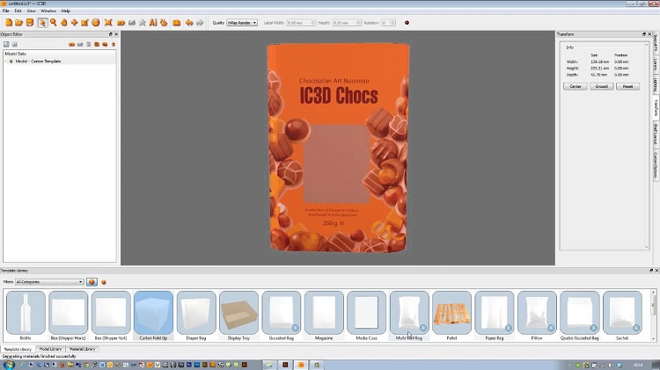Click the label Height stepper field
This screenshot has width=660, height=370.
(347, 23)
